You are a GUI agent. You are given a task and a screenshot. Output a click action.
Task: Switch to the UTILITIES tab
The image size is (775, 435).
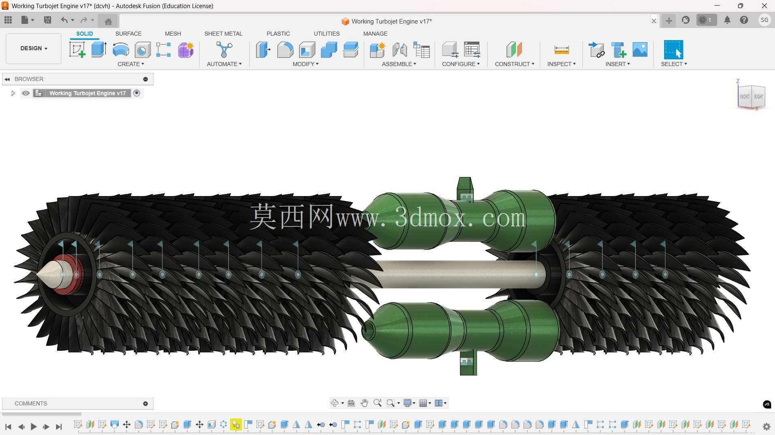[x=326, y=34]
